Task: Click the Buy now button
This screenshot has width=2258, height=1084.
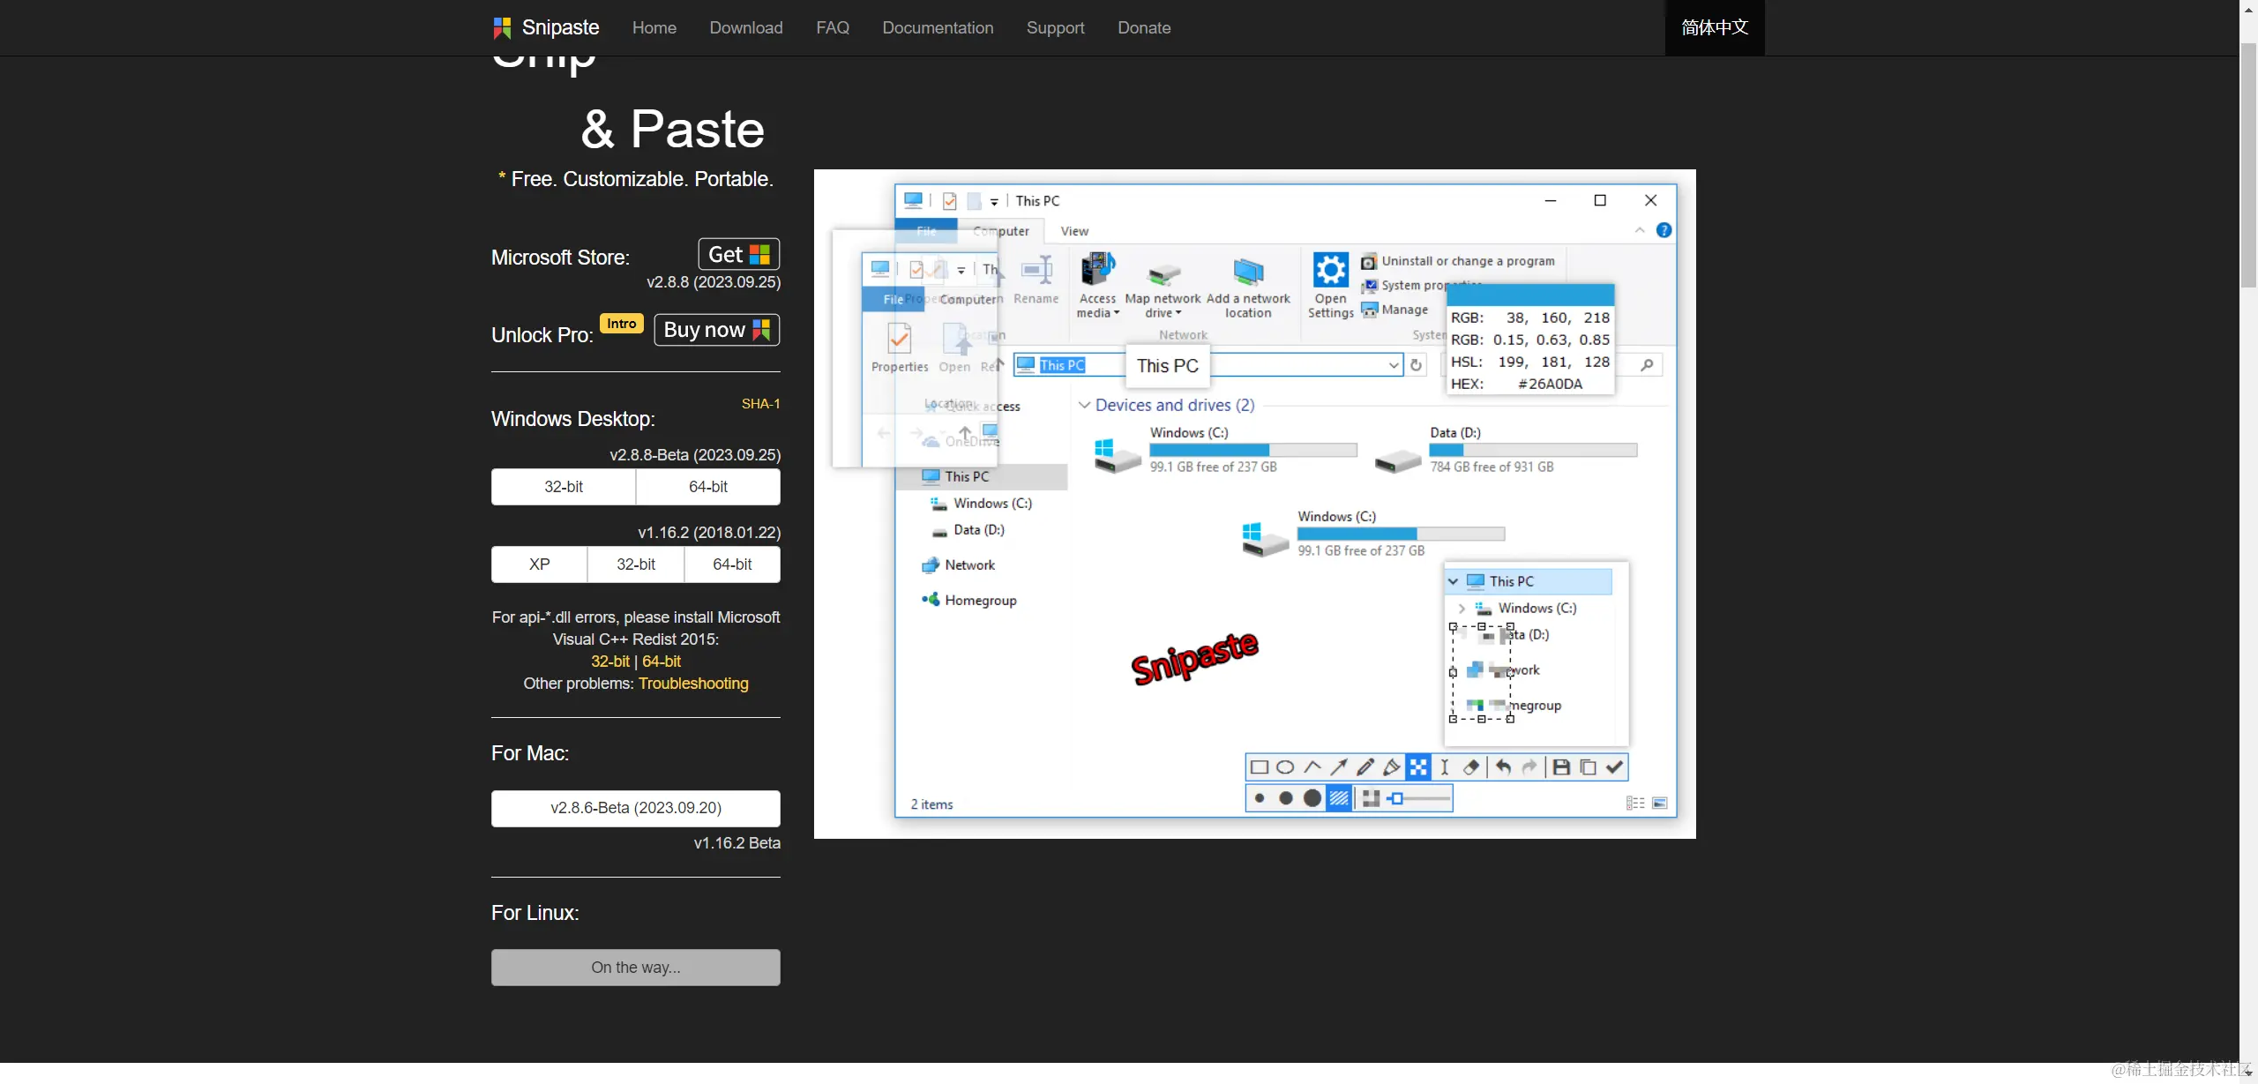Action: coord(717,330)
